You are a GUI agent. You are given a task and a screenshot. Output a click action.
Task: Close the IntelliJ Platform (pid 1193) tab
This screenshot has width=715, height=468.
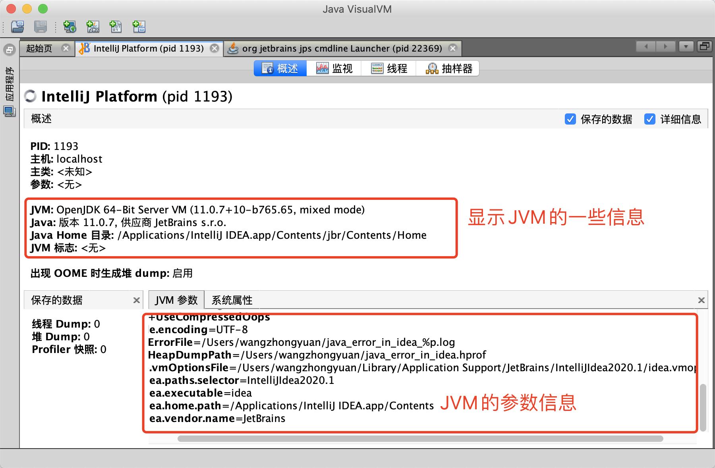(x=214, y=48)
